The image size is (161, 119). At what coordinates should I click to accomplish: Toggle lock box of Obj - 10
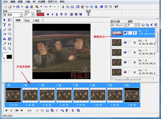point(130,33)
